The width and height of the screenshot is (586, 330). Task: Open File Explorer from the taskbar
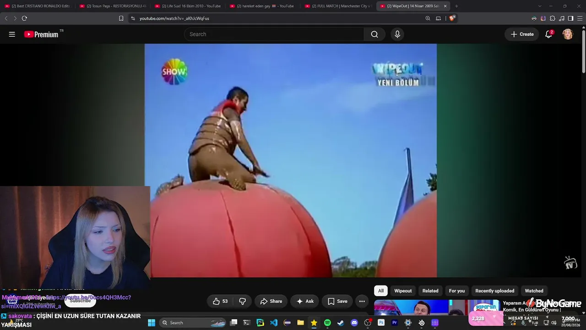pos(300,323)
